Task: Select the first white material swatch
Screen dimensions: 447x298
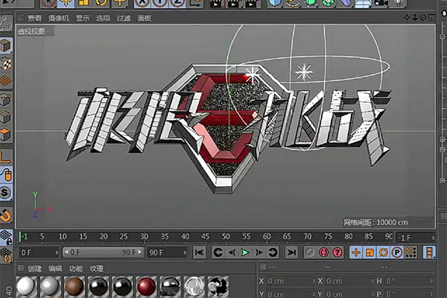Action: [26, 287]
